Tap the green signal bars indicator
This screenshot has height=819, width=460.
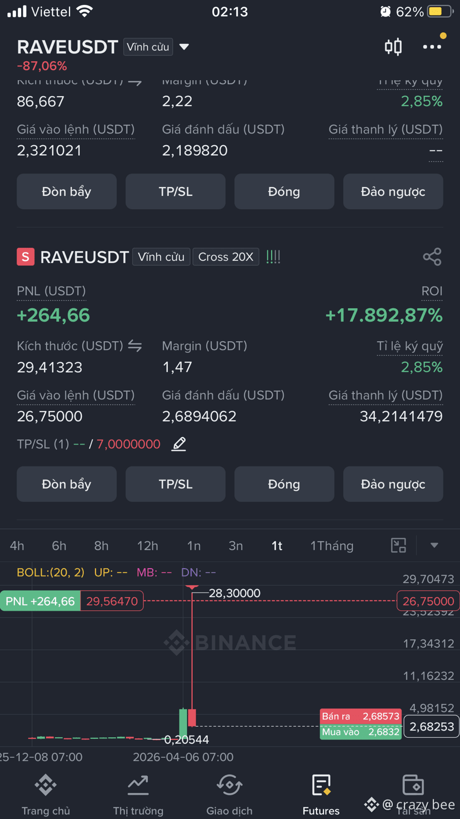273,256
